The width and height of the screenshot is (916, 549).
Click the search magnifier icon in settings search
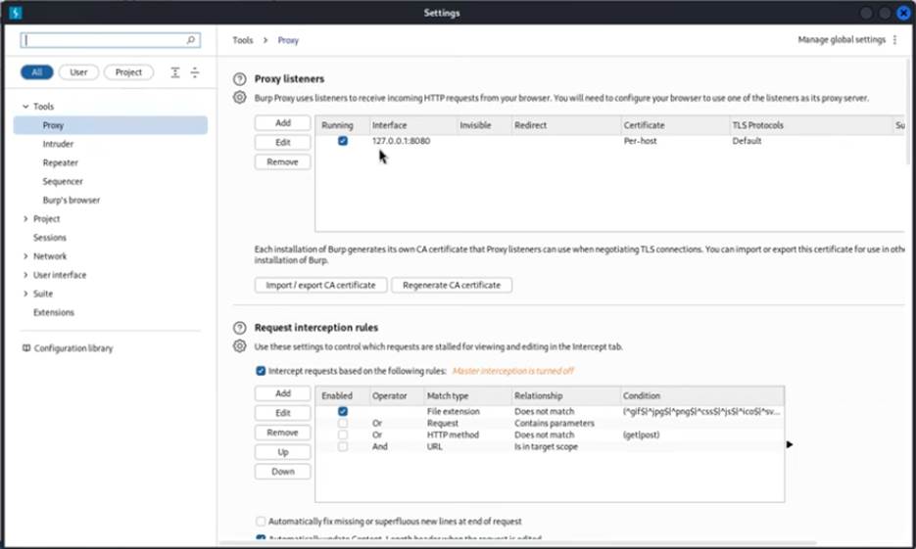click(x=190, y=40)
